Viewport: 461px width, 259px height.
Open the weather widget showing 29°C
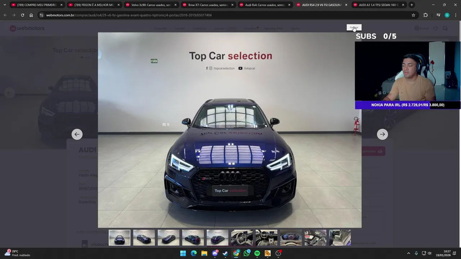pyautogui.click(x=17, y=253)
